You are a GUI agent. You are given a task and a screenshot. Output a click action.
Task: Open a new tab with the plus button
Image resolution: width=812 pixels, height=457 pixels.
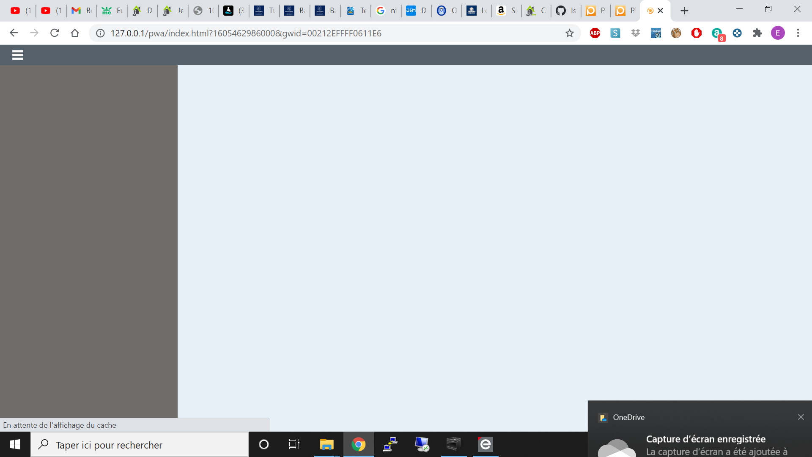684,10
